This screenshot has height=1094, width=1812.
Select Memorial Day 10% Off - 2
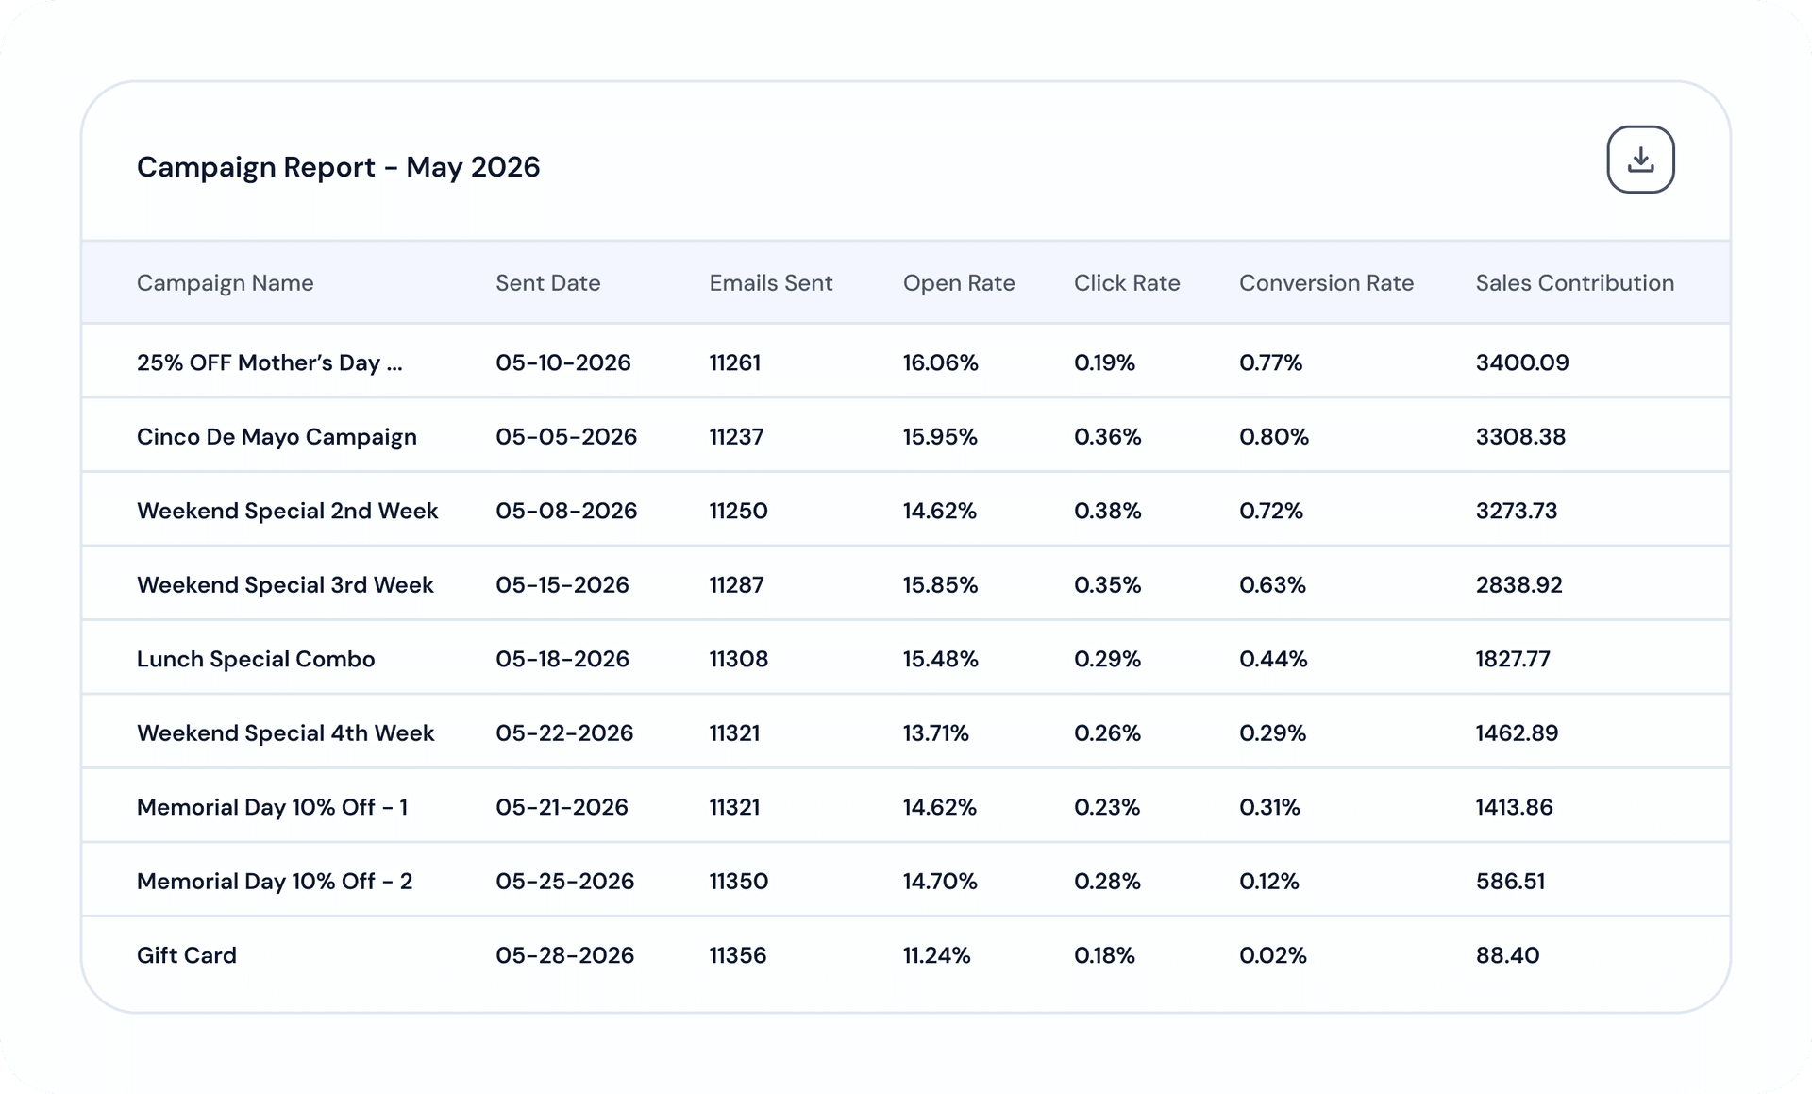point(906,881)
